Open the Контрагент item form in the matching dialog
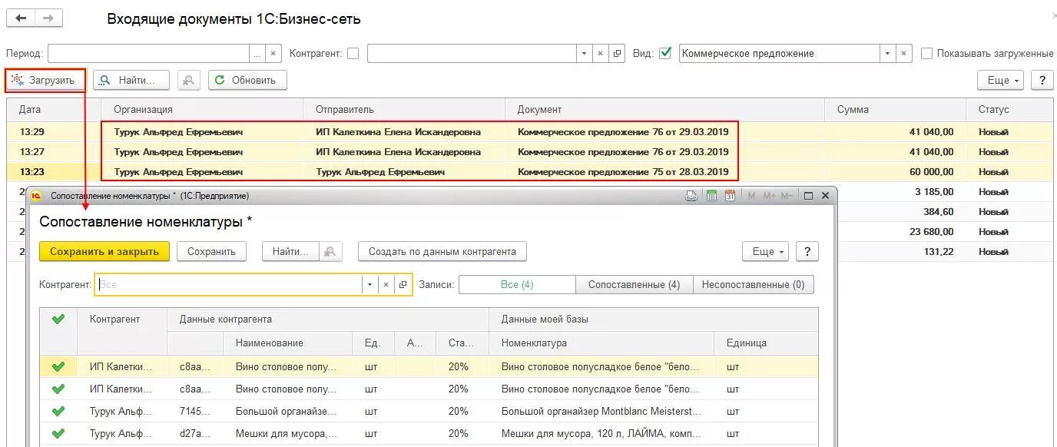 pyautogui.click(x=403, y=284)
